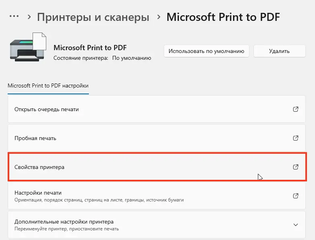Image resolution: width=315 pixels, height=240 pixels.
Task: Click chevron arrow before Принтеры и сканеры
Action: click(x=29, y=17)
